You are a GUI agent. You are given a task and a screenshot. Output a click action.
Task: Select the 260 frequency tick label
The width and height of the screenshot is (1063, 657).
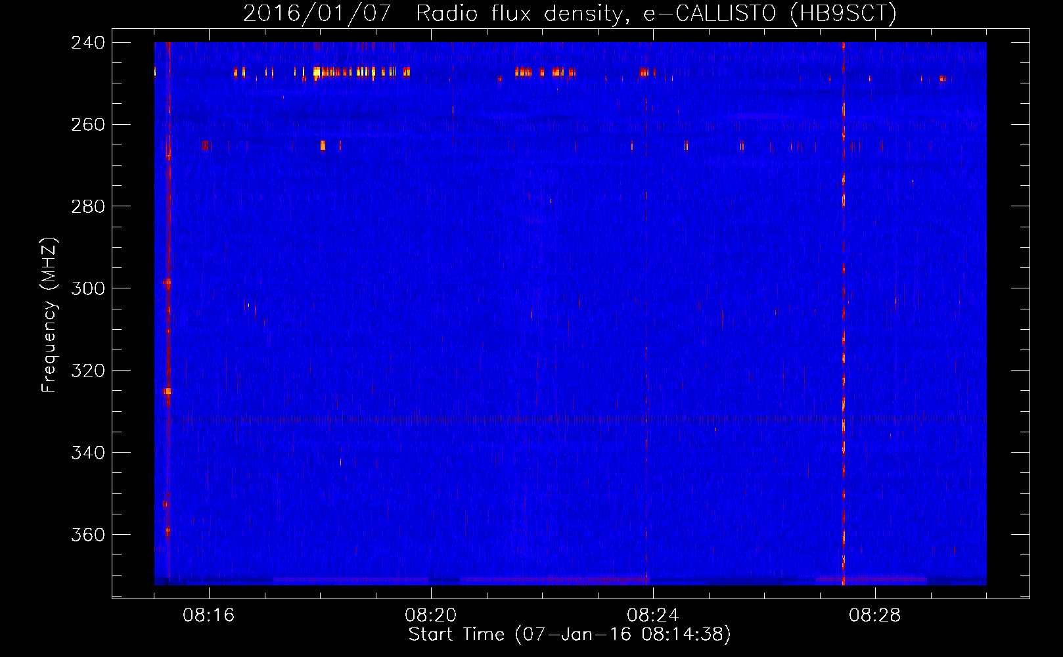(x=88, y=125)
